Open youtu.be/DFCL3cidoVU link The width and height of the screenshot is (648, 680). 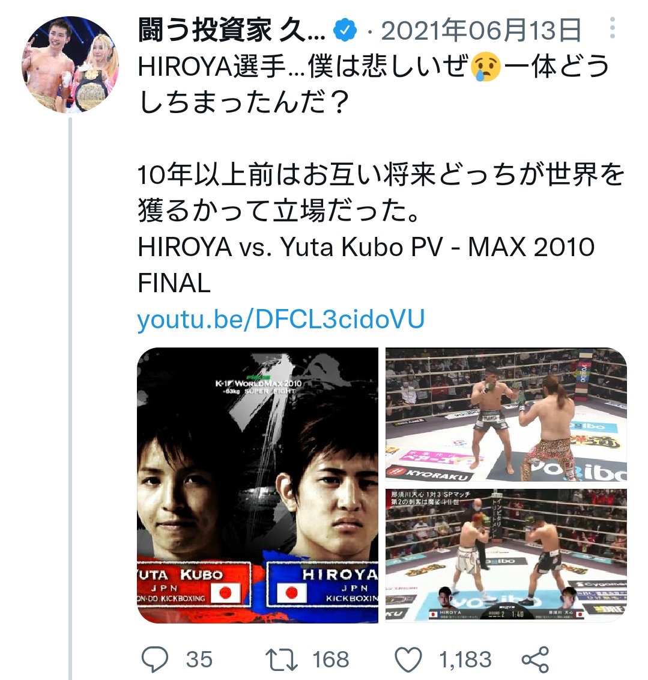(x=280, y=319)
